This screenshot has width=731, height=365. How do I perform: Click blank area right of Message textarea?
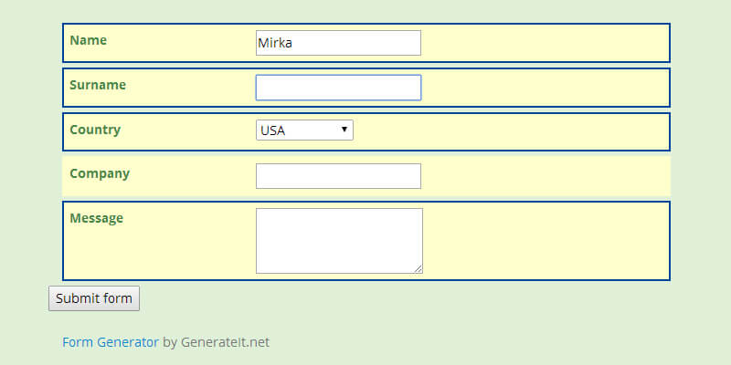point(548,240)
